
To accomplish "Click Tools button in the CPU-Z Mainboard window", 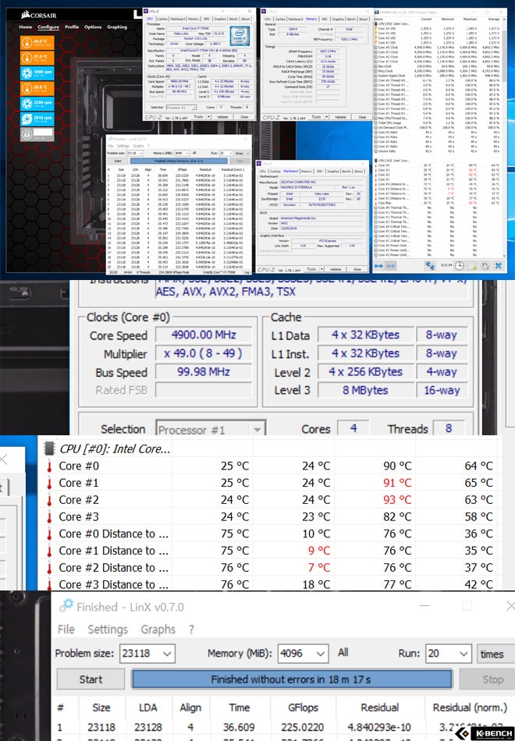I will point(311,269).
